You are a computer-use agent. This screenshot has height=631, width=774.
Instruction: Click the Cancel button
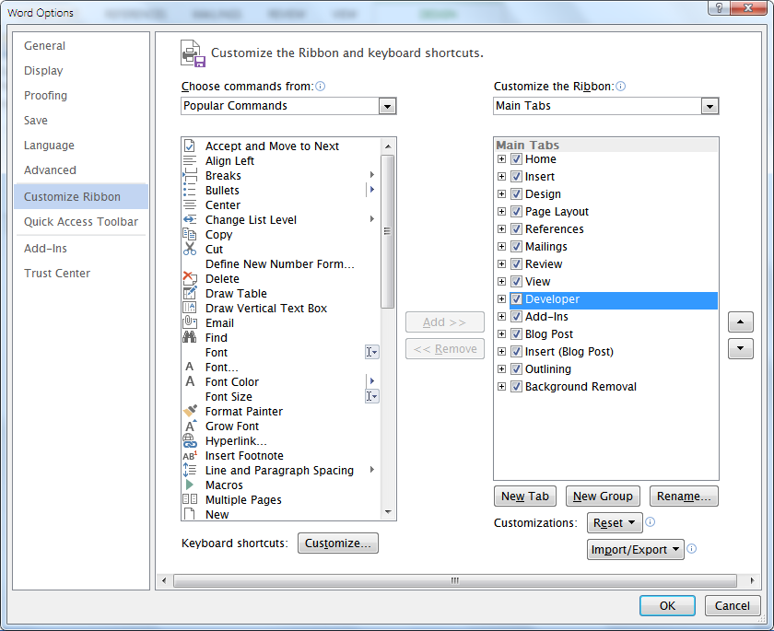tap(732, 605)
